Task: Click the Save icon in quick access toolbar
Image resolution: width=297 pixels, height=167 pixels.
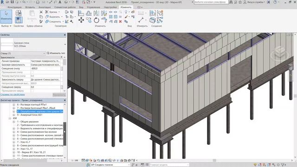Action: tap(12, 2)
